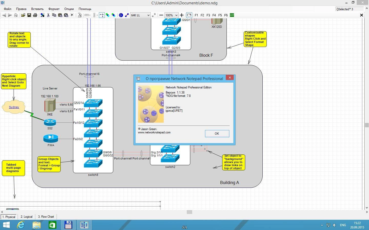
Task: Click the F5 toolbar shortcut
Action: [220, 15]
